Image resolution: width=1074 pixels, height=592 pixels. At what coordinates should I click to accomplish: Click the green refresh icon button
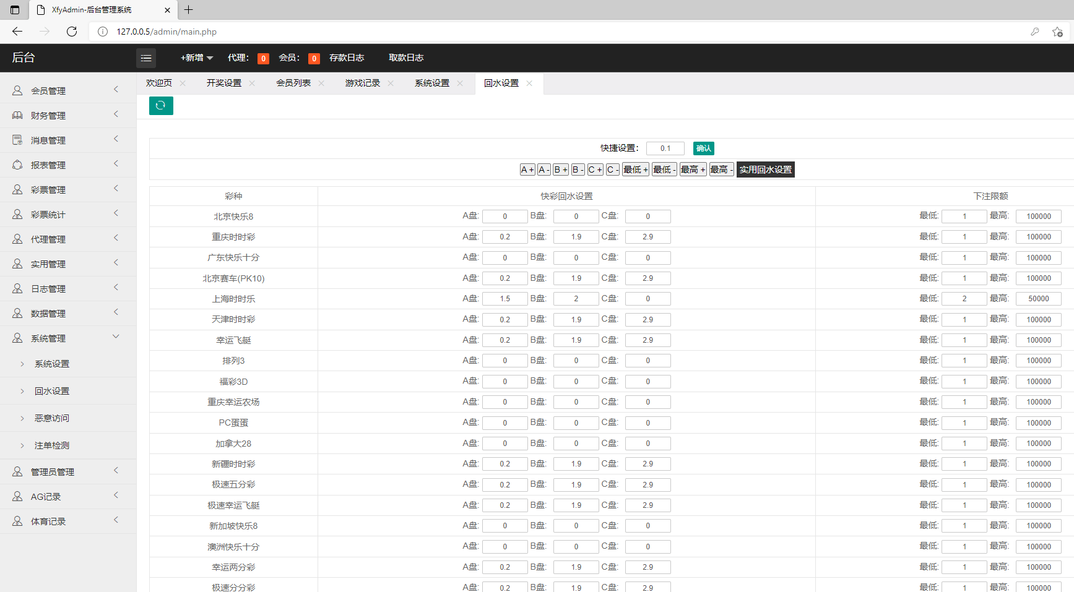pyautogui.click(x=161, y=106)
